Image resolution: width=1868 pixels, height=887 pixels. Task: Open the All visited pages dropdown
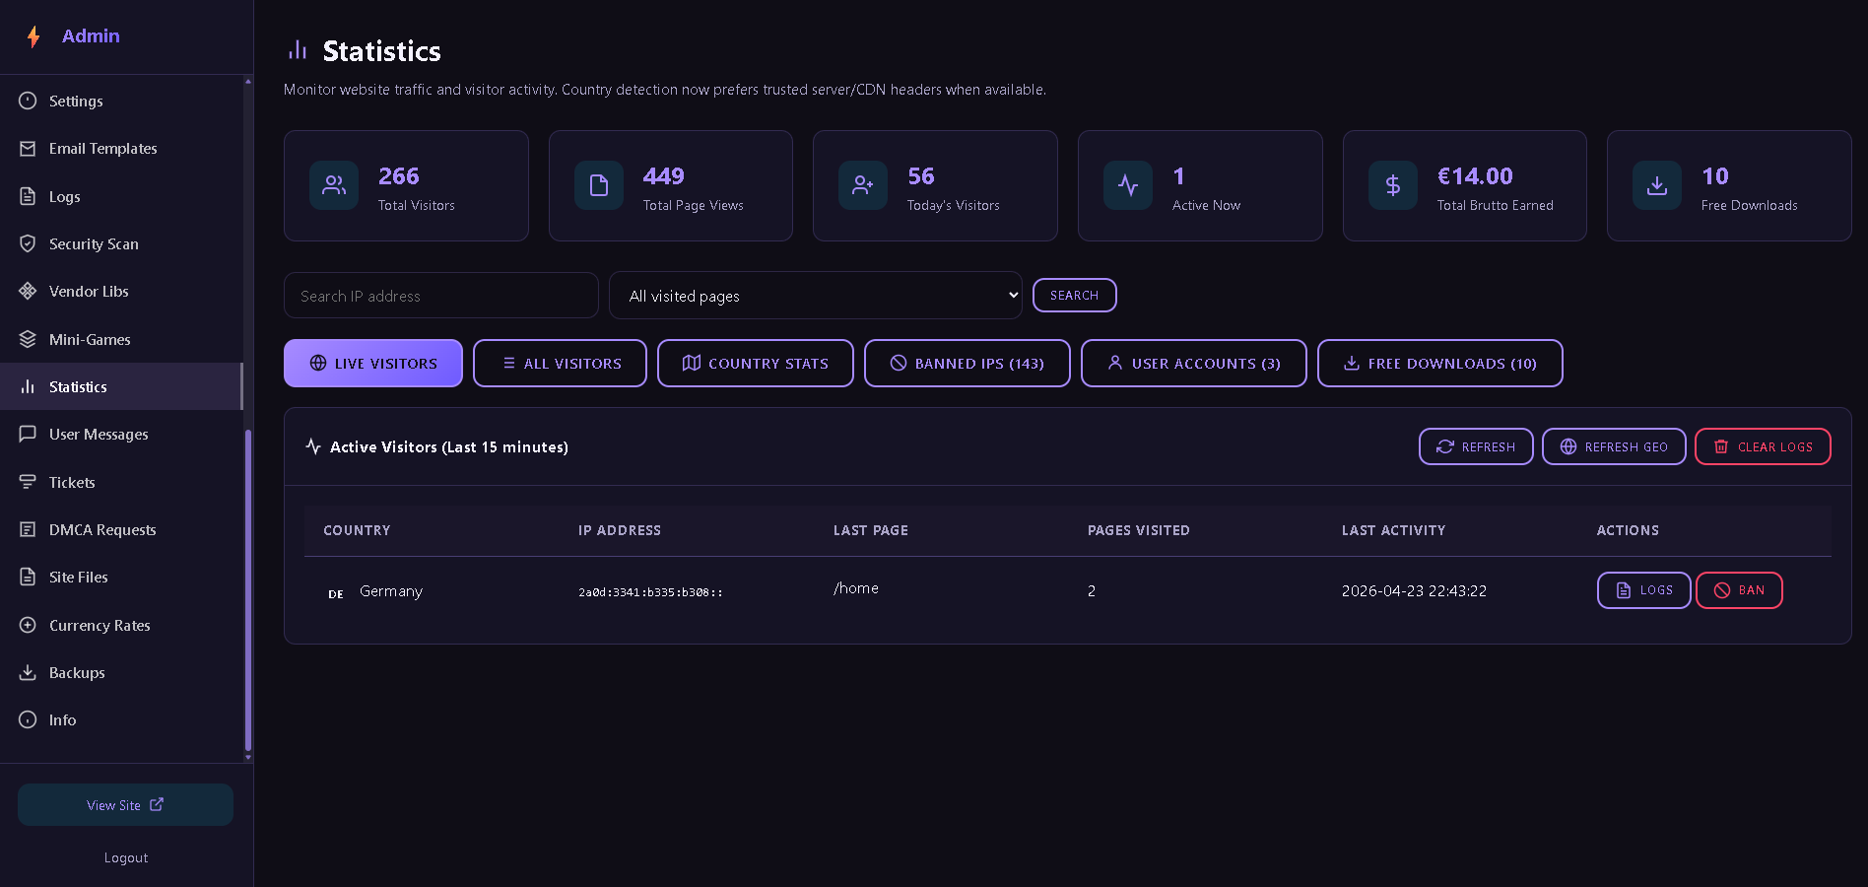816,296
